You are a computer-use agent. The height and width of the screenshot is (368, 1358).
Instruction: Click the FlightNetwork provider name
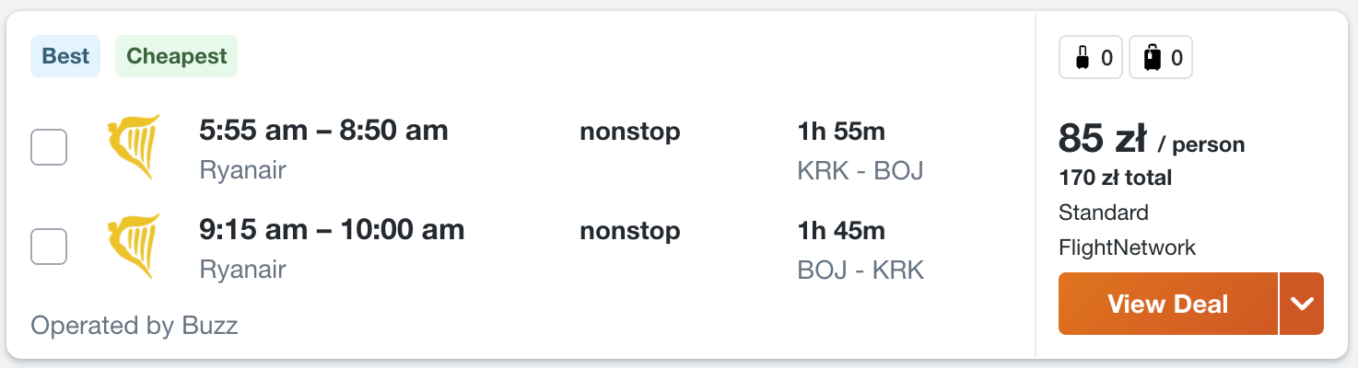(1127, 247)
